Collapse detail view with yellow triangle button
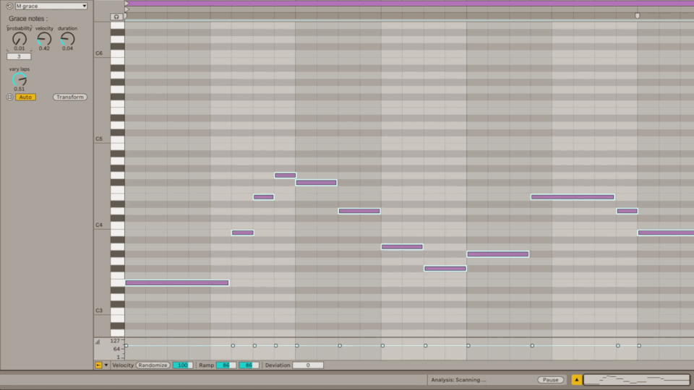The width and height of the screenshot is (694, 390). click(576, 380)
